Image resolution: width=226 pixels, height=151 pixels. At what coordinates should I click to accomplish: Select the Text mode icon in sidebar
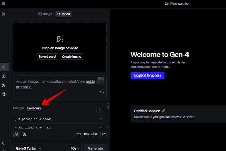4,67
